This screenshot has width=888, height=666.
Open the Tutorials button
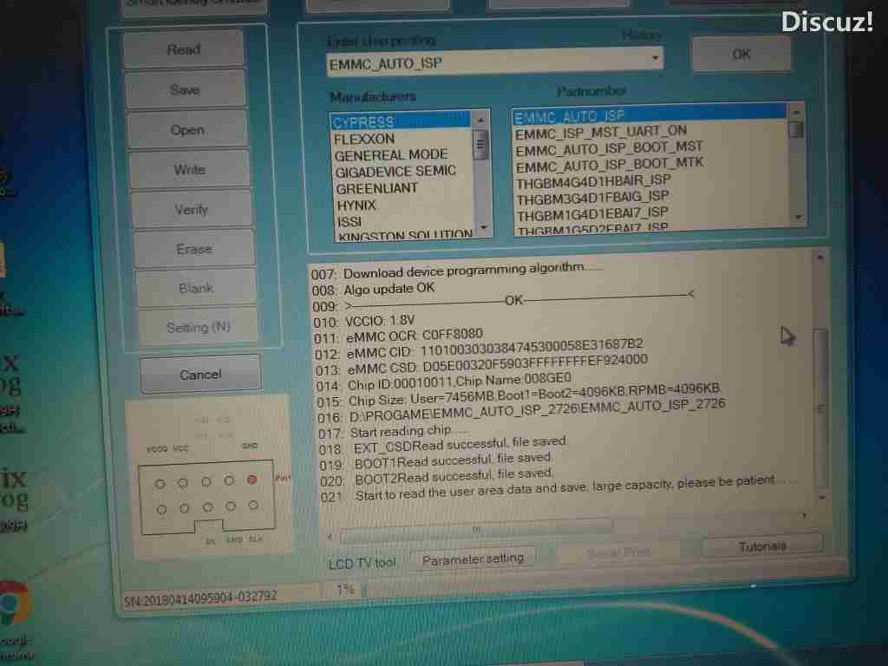(762, 545)
